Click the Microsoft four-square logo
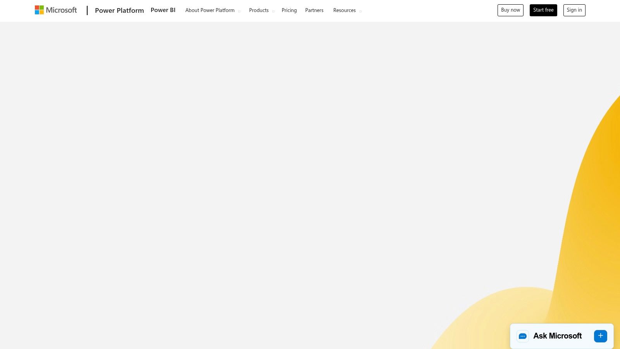This screenshot has width=620, height=349. [39, 10]
